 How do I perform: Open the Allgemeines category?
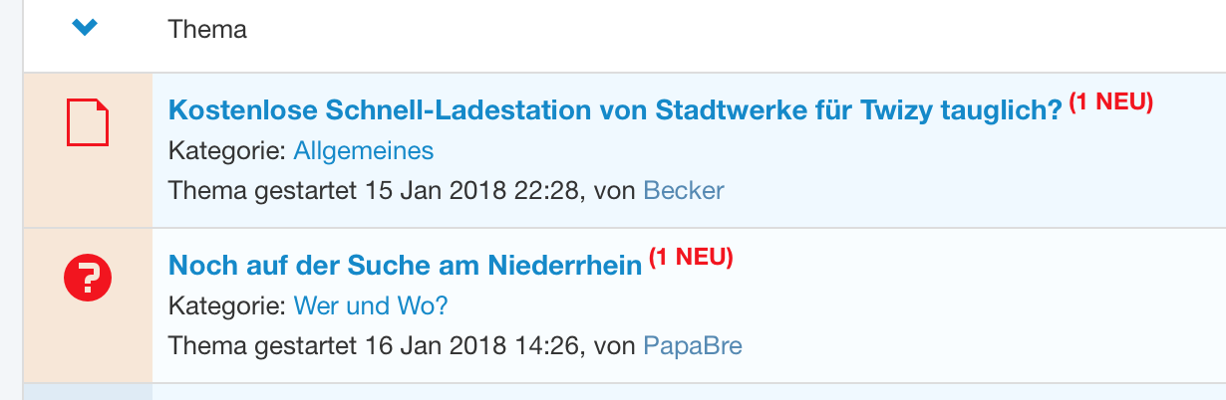(x=364, y=151)
